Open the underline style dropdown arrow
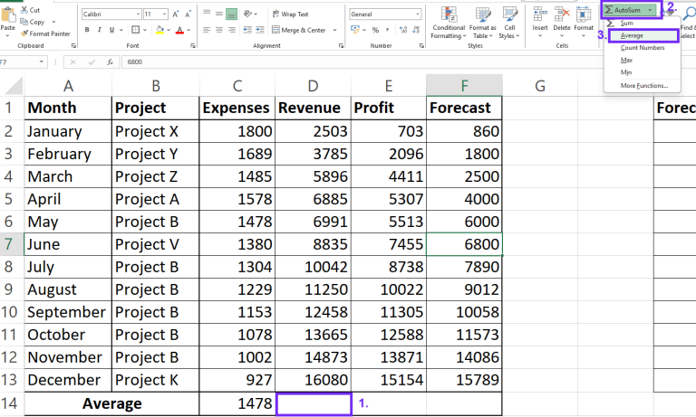This screenshot has width=696, height=417. [x=121, y=30]
